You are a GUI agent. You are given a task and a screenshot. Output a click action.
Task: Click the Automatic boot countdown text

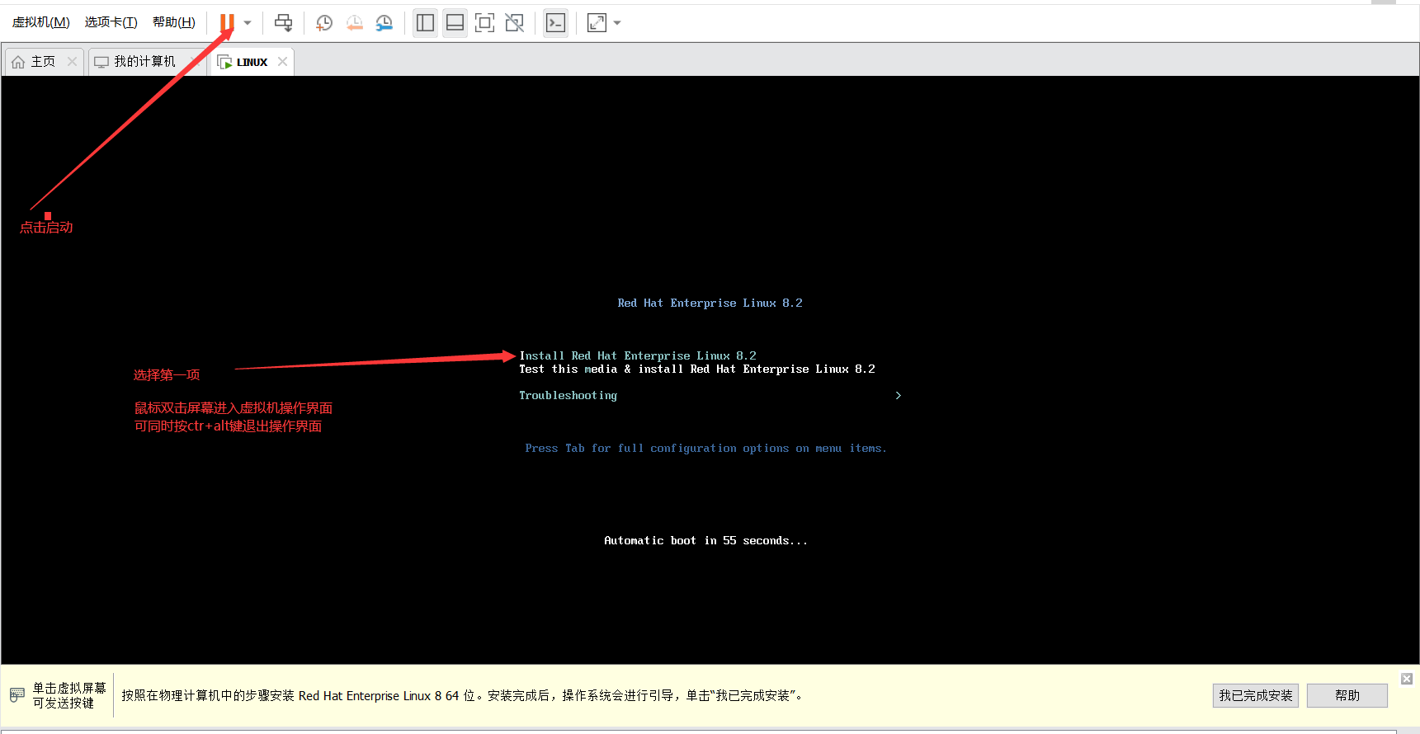[705, 540]
